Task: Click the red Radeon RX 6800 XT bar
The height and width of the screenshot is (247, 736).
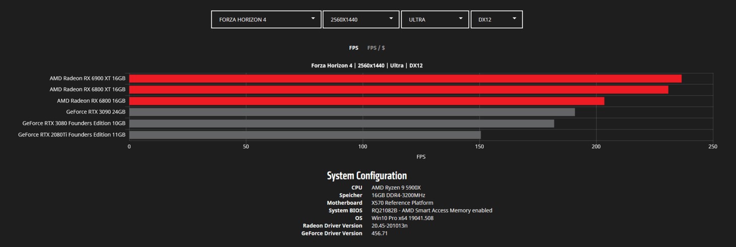Action: (x=399, y=90)
